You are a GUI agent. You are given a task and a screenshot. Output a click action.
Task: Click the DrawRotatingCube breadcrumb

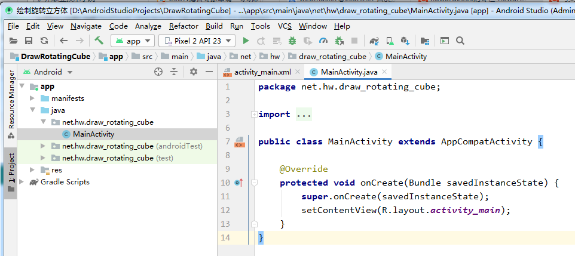(x=50, y=57)
